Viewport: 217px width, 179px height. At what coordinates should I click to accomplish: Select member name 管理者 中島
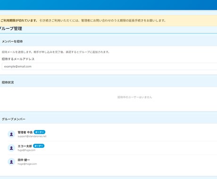pyautogui.click(x=25, y=132)
